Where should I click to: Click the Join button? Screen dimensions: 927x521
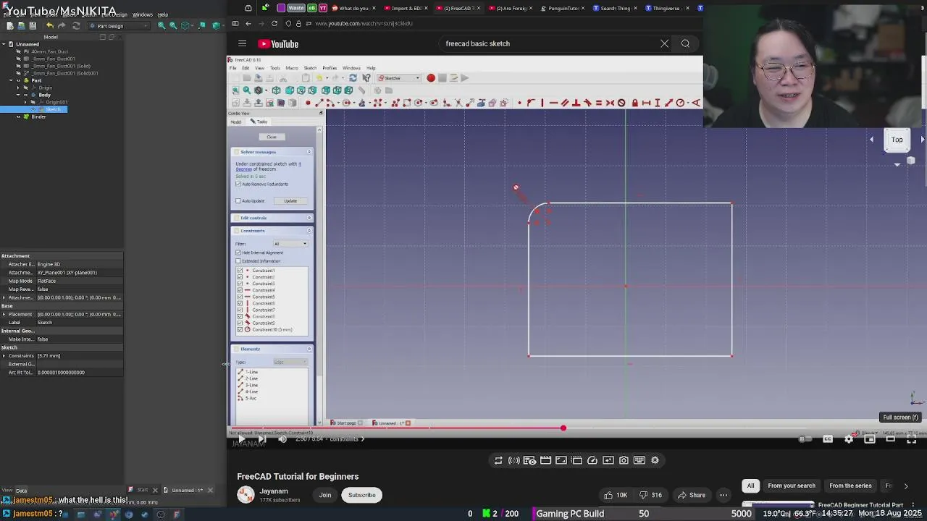pyautogui.click(x=325, y=495)
